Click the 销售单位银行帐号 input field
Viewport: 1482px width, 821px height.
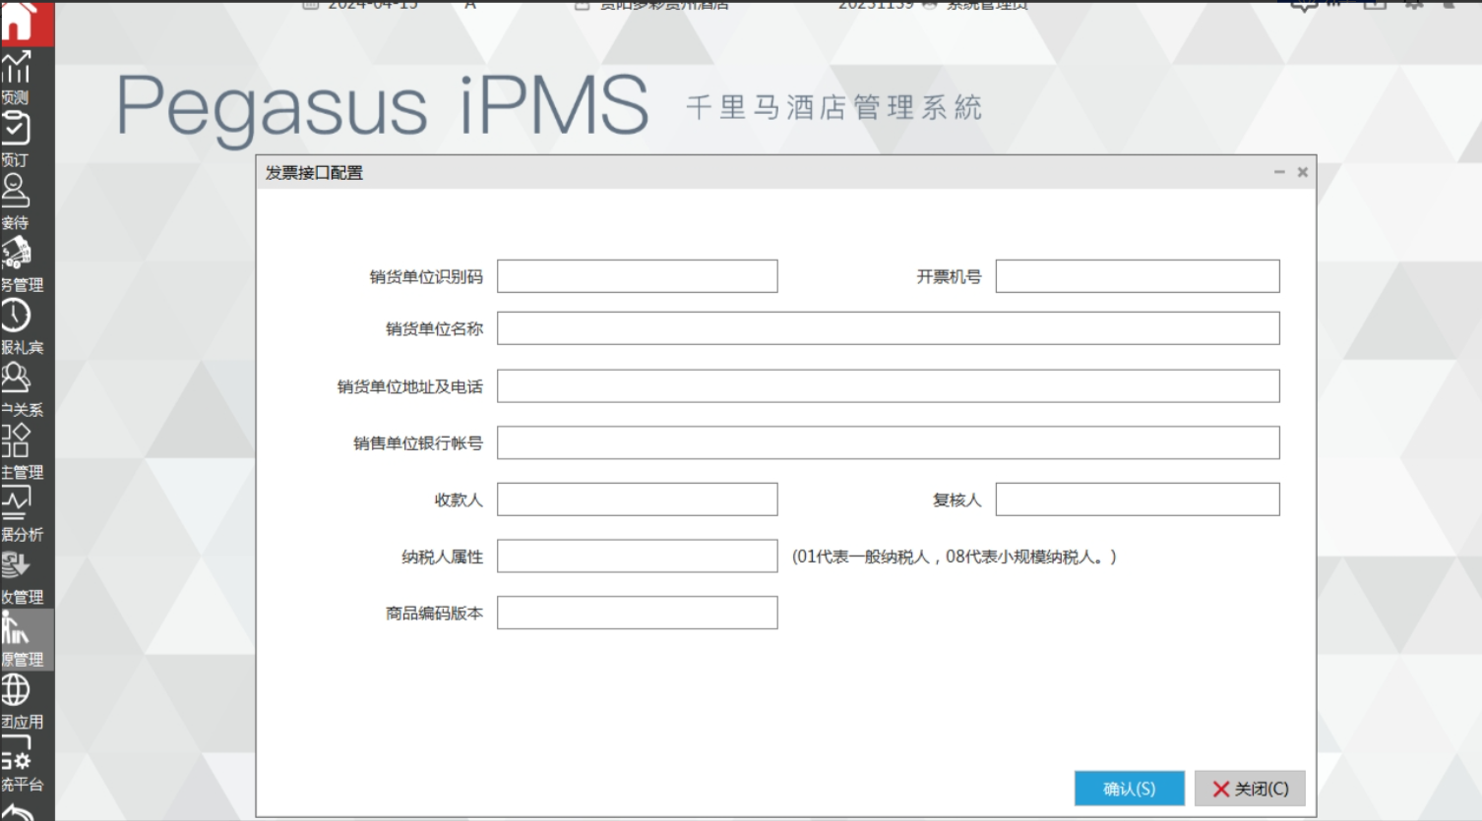[x=888, y=442]
